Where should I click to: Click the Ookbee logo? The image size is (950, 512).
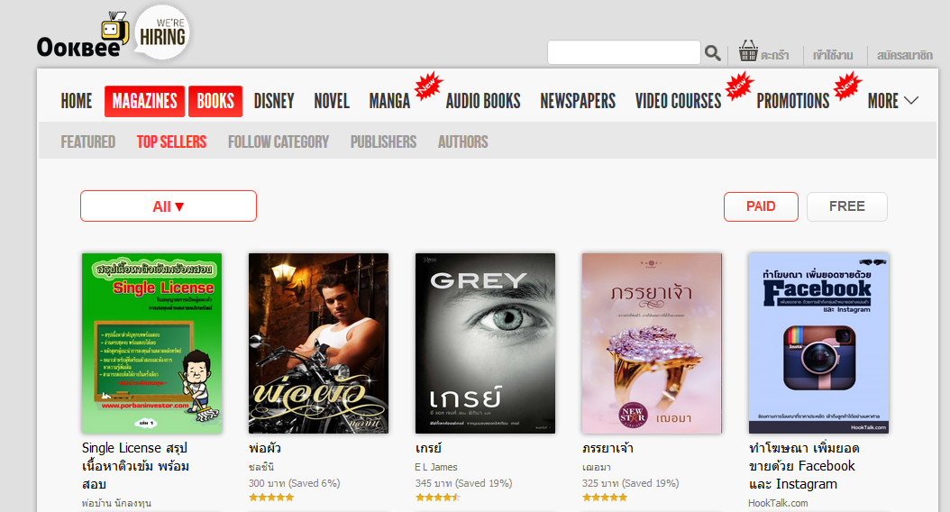pos(83,36)
